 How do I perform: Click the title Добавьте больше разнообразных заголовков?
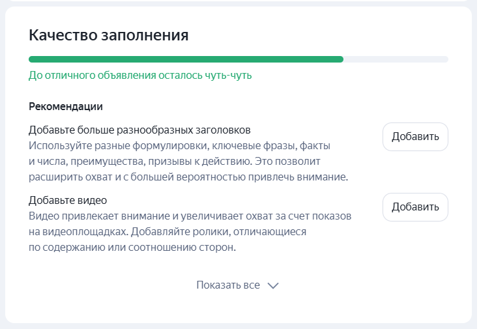[x=140, y=130]
